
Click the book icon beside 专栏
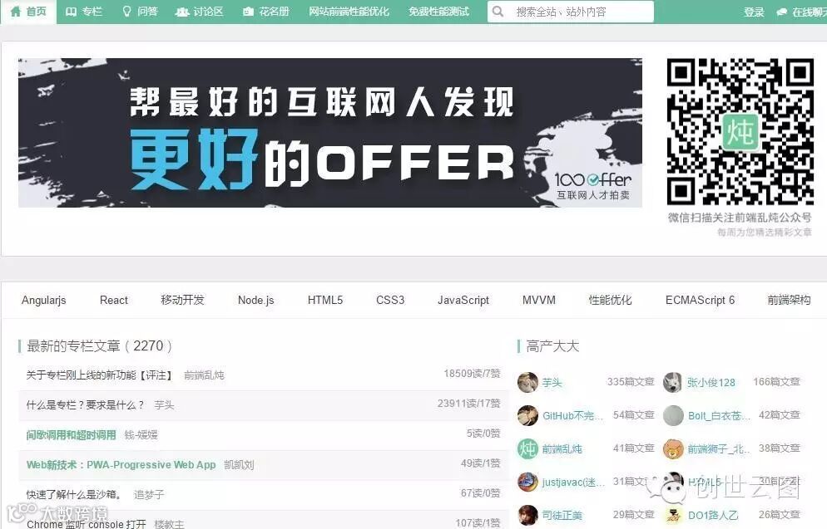click(x=72, y=12)
